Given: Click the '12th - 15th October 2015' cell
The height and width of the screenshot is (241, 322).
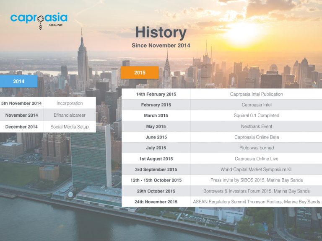Looking at the screenshot, I should point(156,180).
